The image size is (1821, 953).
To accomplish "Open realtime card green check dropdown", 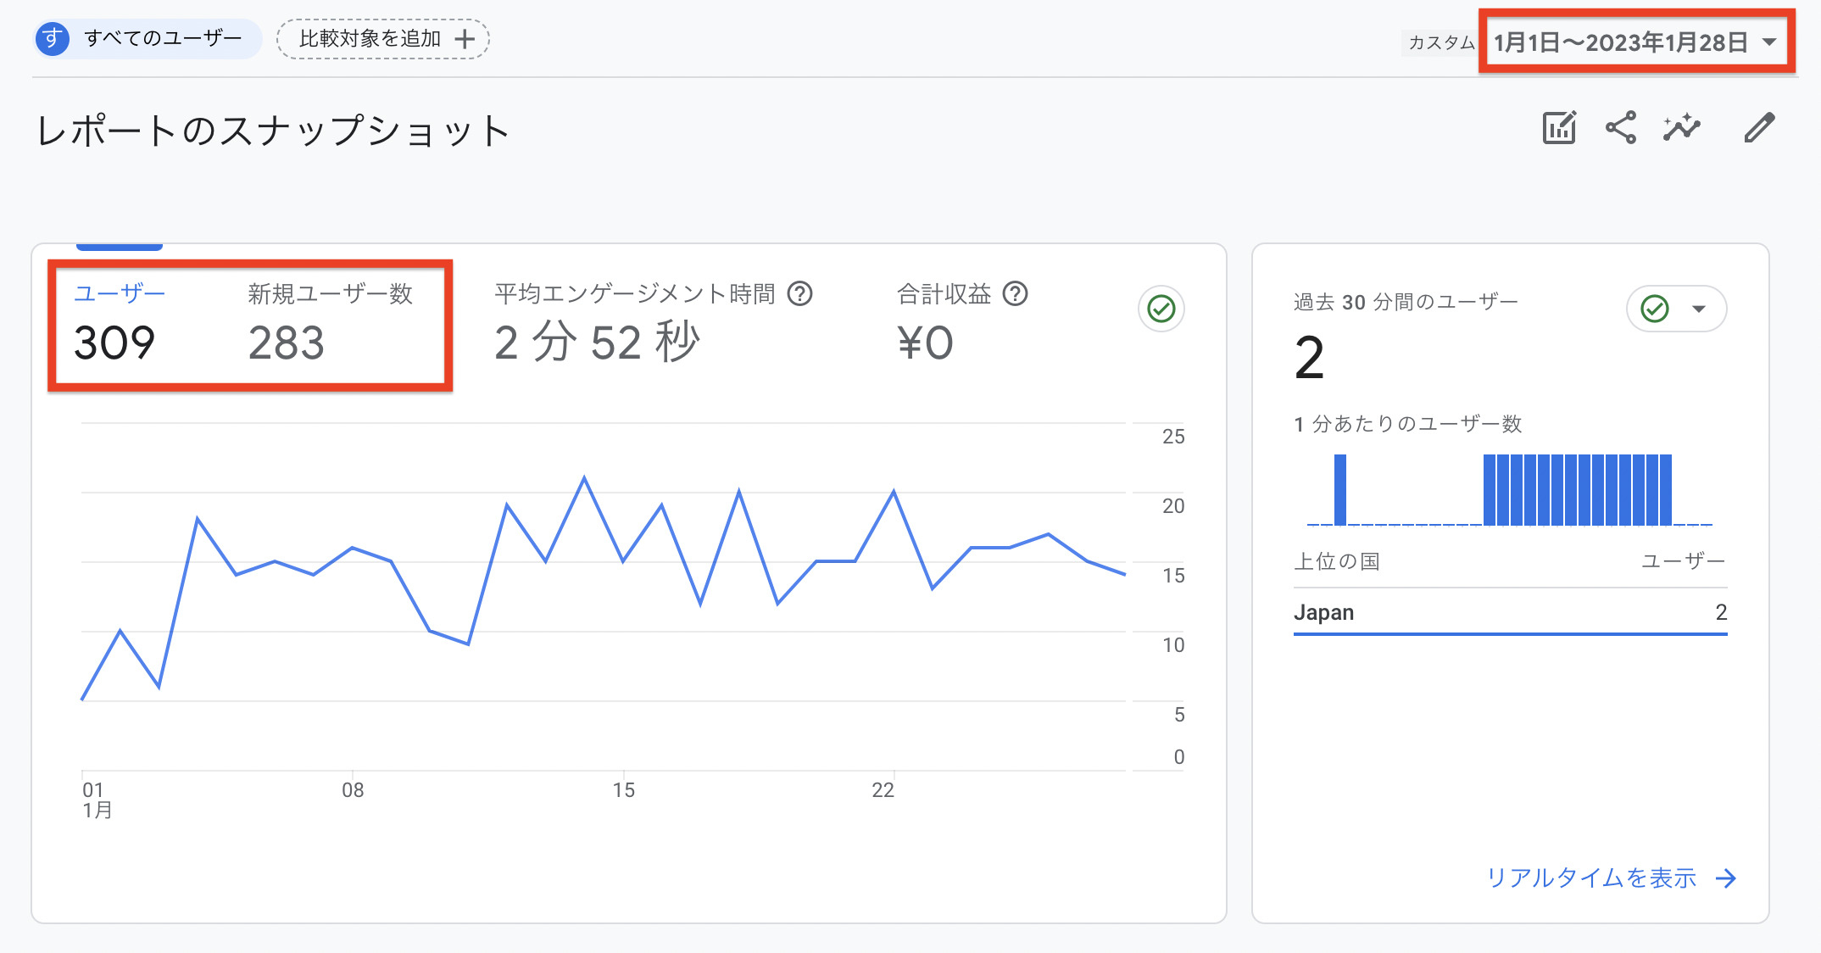I will 1676,309.
